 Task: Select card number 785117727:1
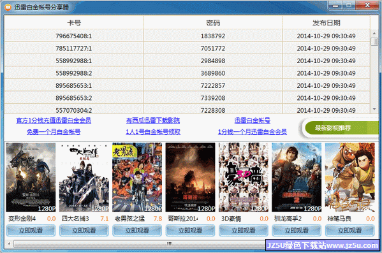tap(74, 48)
